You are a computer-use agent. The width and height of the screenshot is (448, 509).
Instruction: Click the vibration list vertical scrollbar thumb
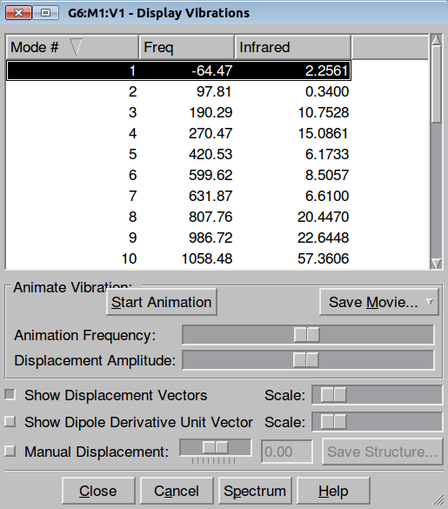[436, 84]
